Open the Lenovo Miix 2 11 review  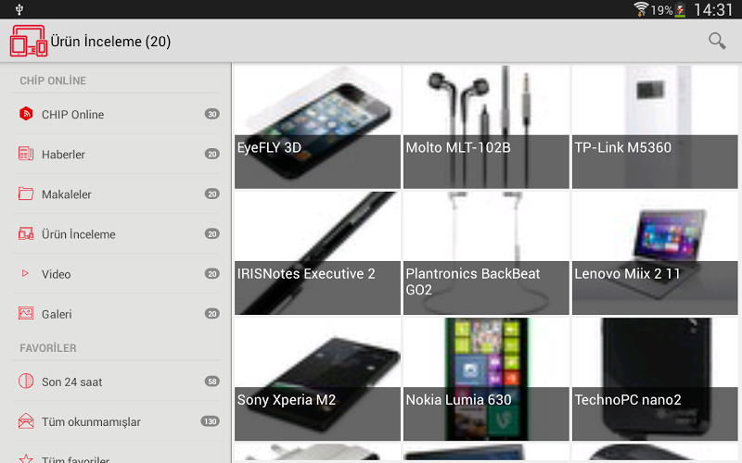pyautogui.click(x=655, y=253)
